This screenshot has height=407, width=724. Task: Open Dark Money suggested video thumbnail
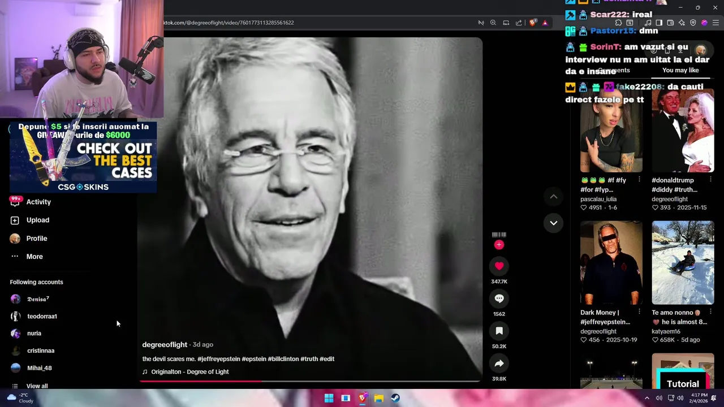[611, 263]
